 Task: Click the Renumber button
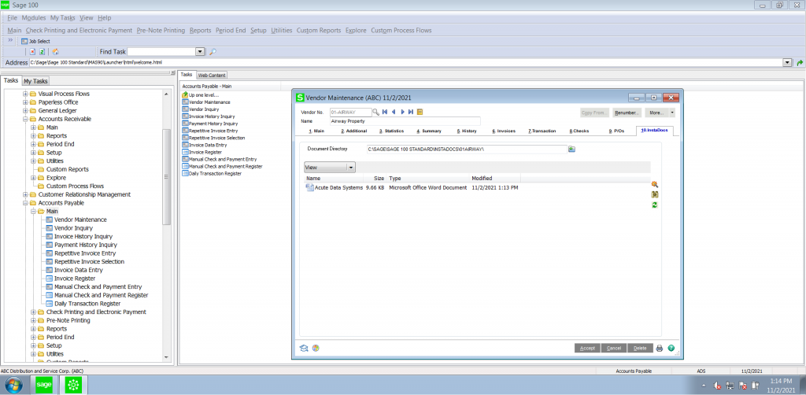[x=628, y=113]
